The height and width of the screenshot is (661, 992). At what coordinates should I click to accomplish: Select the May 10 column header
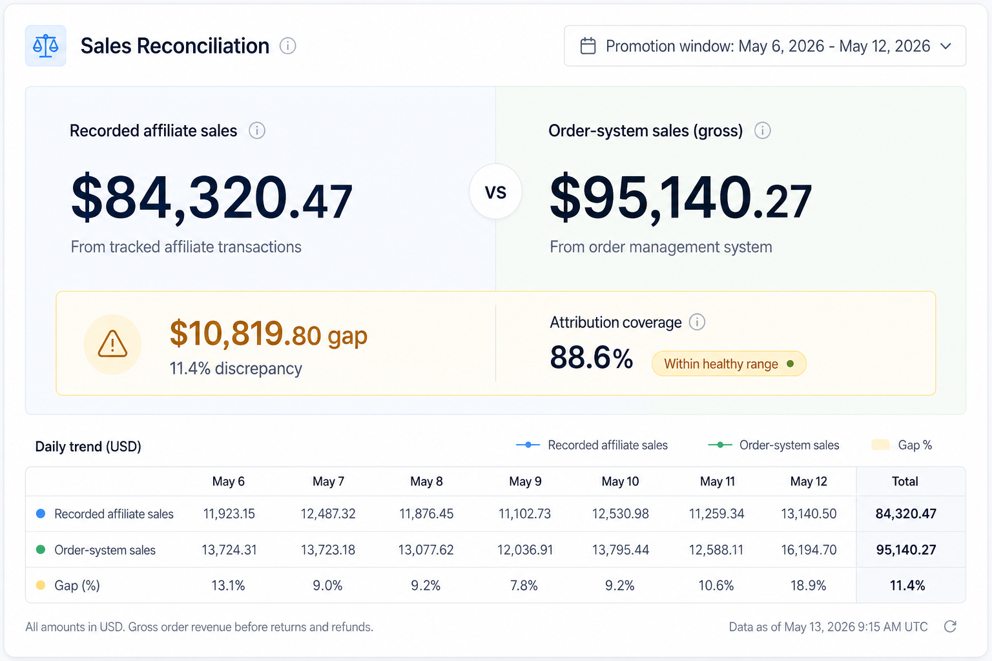tap(620, 482)
